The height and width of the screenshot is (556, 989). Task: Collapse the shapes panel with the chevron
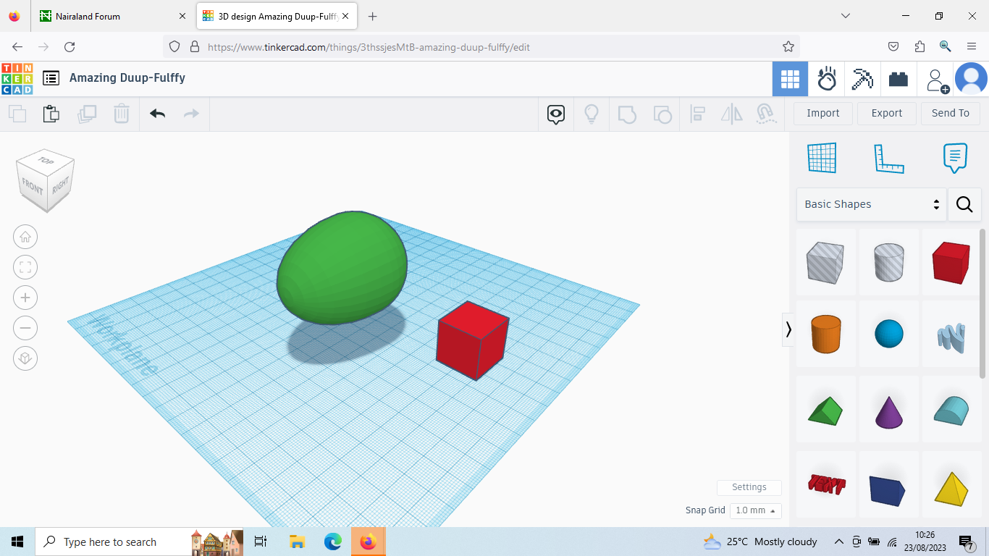coord(788,329)
